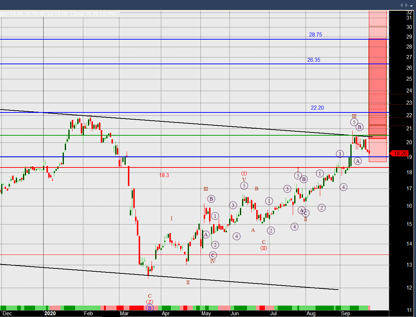Click the Sep label on the date axis
Viewport: 416px width, 317px height.
[x=346, y=313]
